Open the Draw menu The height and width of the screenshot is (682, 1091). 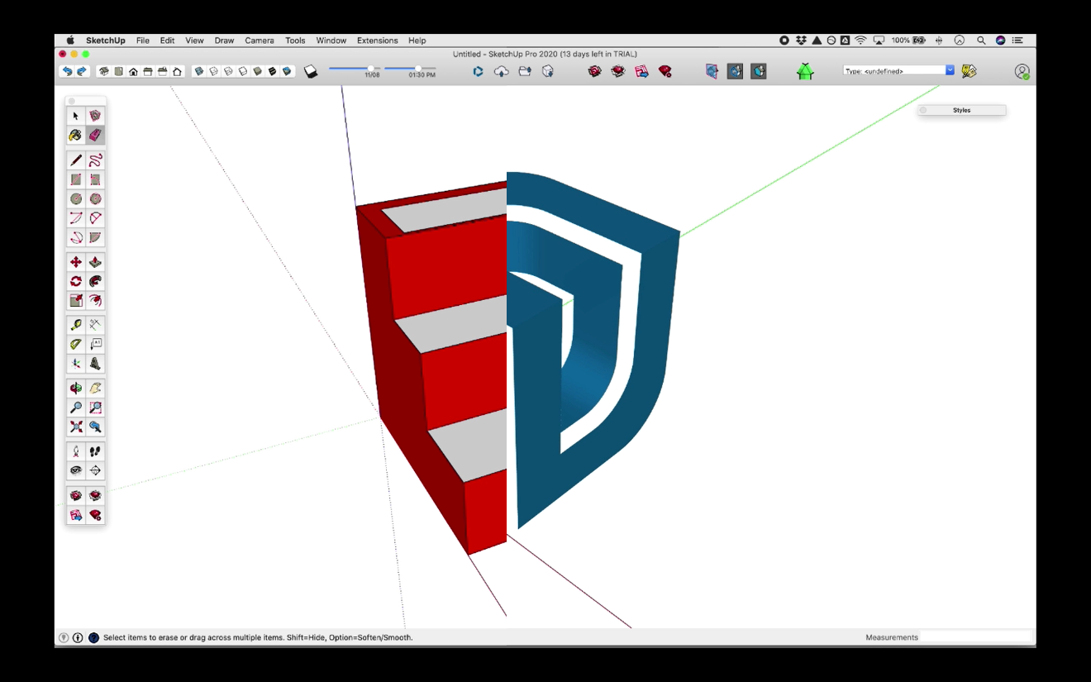coord(224,41)
